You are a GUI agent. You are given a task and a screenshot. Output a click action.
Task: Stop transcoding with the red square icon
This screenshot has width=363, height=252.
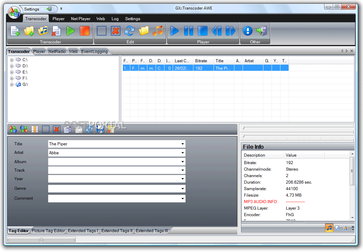(x=85, y=31)
